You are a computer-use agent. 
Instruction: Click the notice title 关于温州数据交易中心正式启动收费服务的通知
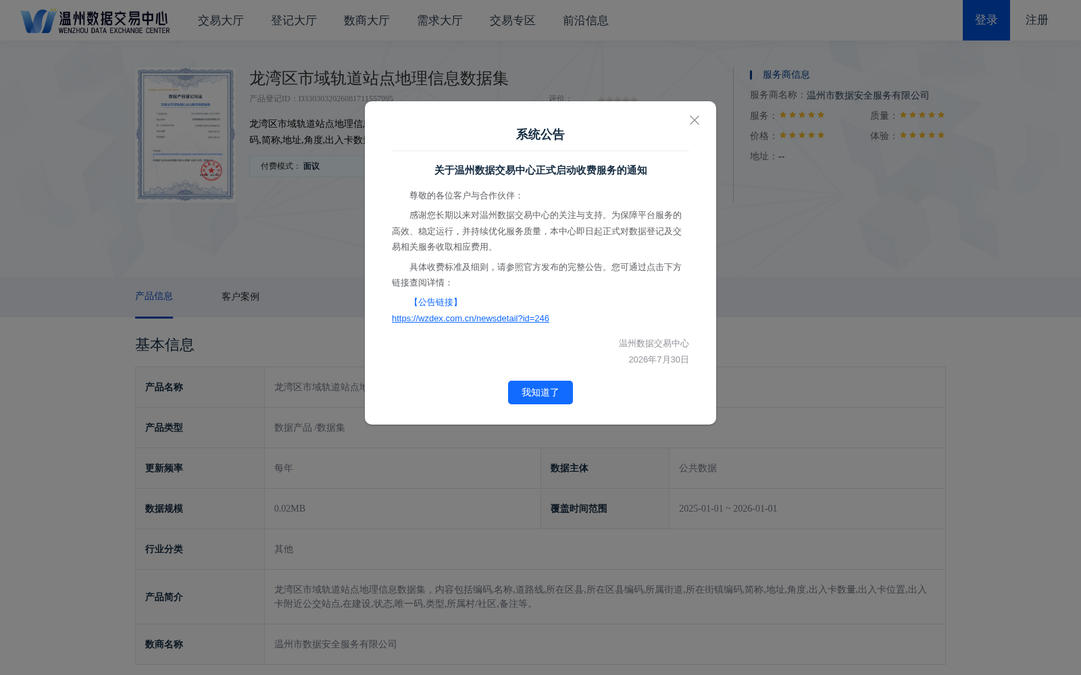pos(540,171)
